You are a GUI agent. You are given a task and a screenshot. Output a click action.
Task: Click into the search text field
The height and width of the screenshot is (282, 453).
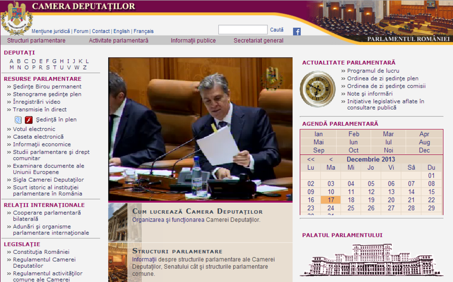(242, 30)
